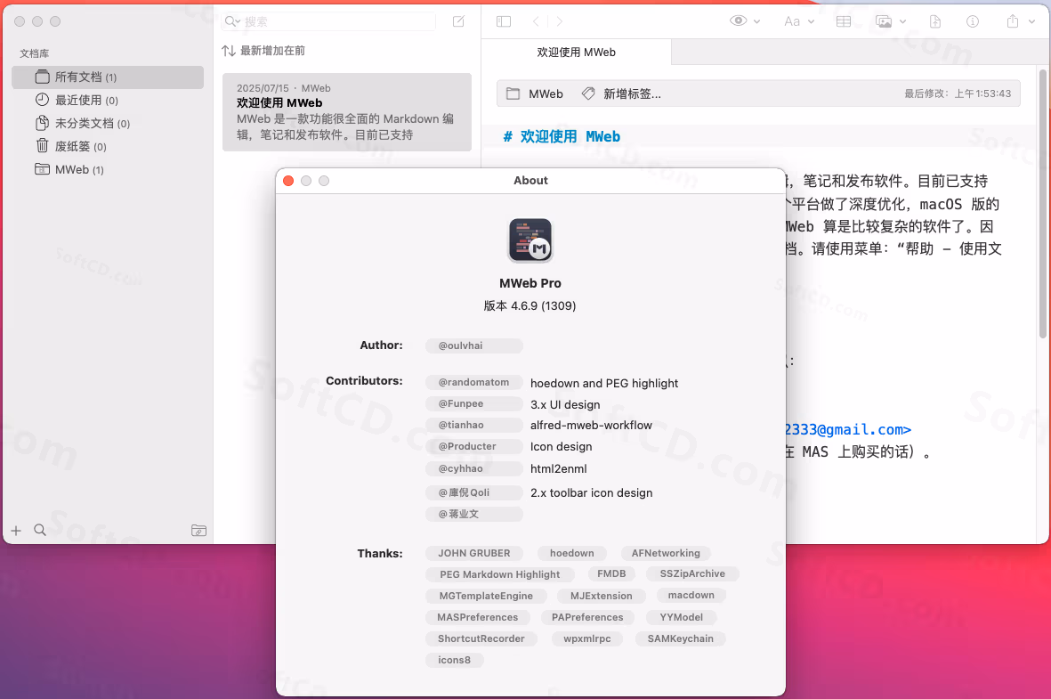Click the magnifier icon in the search field

click(232, 21)
